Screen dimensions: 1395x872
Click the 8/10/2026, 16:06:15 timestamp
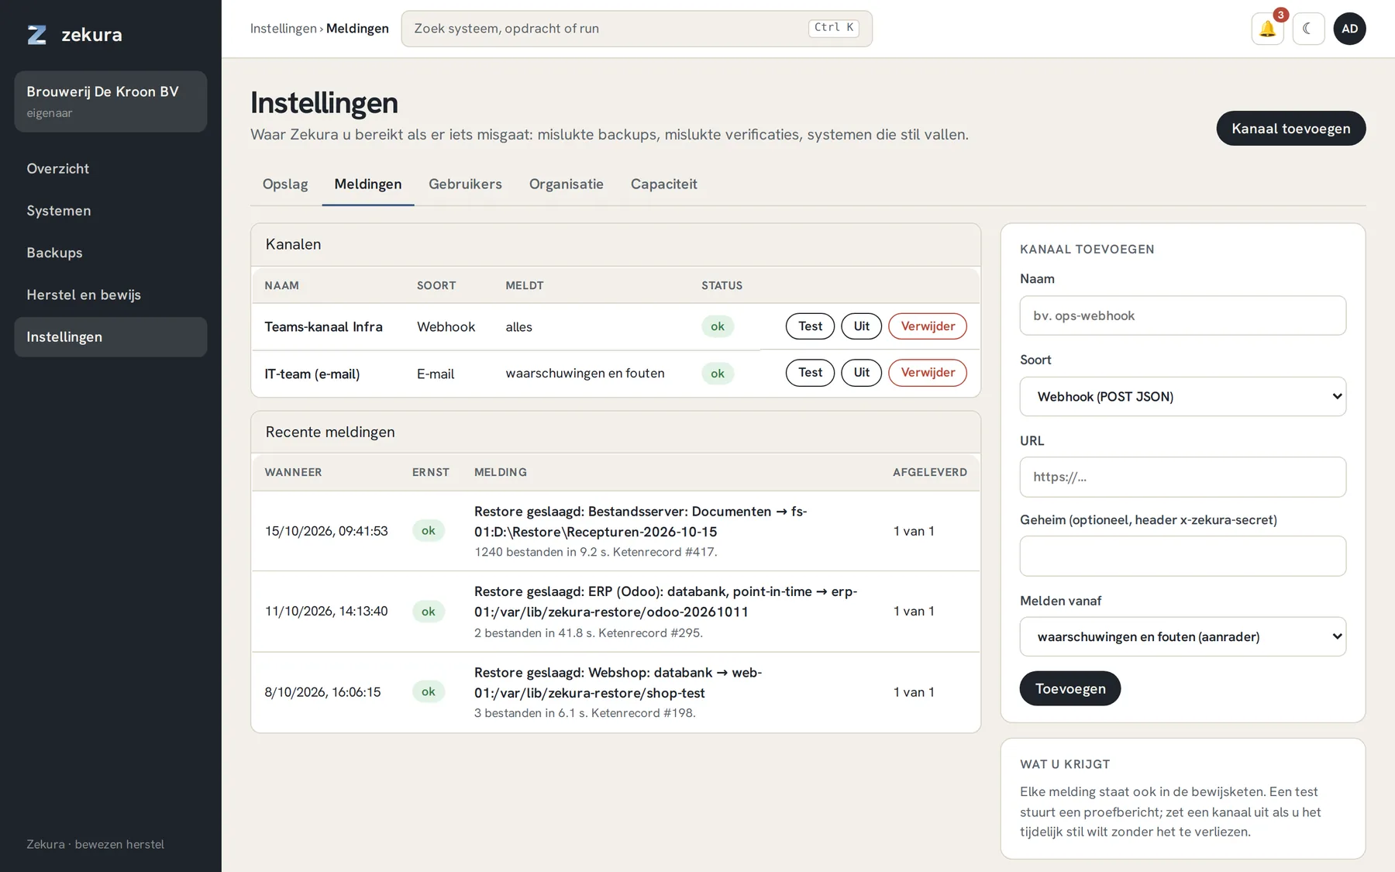322,692
